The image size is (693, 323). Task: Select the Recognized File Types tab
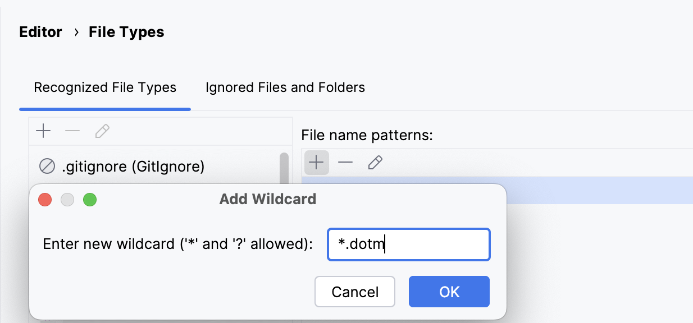(x=105, y=87)
